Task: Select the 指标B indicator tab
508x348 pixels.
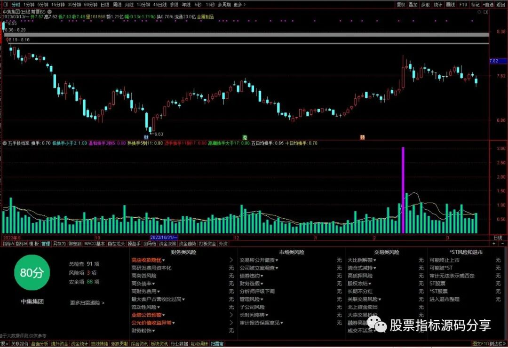Action: point(21,243)
